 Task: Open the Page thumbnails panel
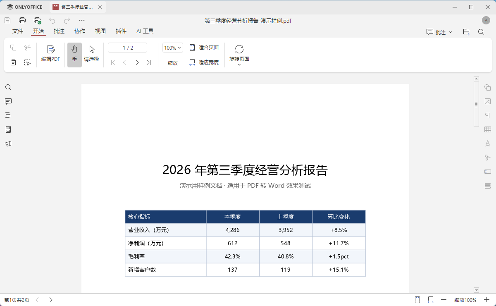click(x=8, y=129)
